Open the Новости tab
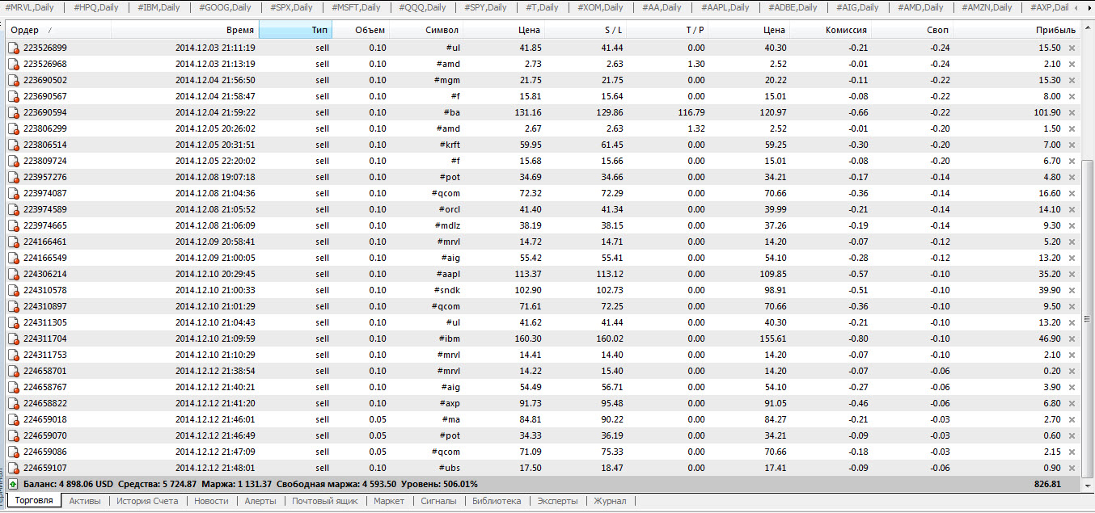Viewport: 1095px width, 513px height. coord(211,501)
